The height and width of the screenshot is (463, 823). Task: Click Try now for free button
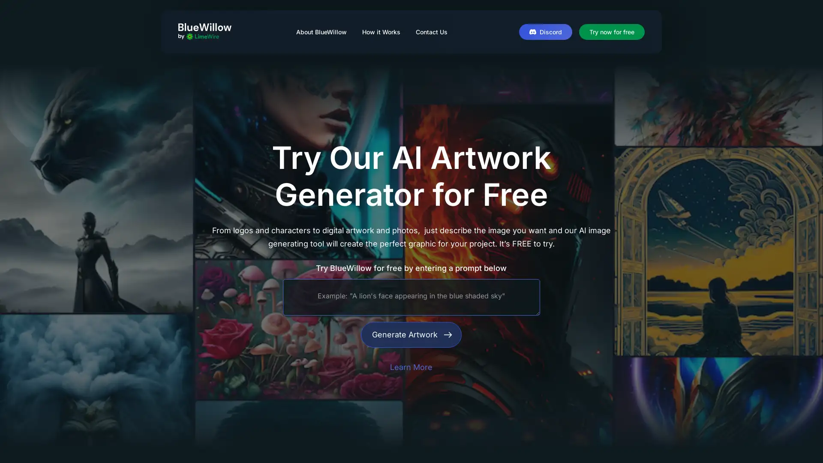(x=612, y=32)
